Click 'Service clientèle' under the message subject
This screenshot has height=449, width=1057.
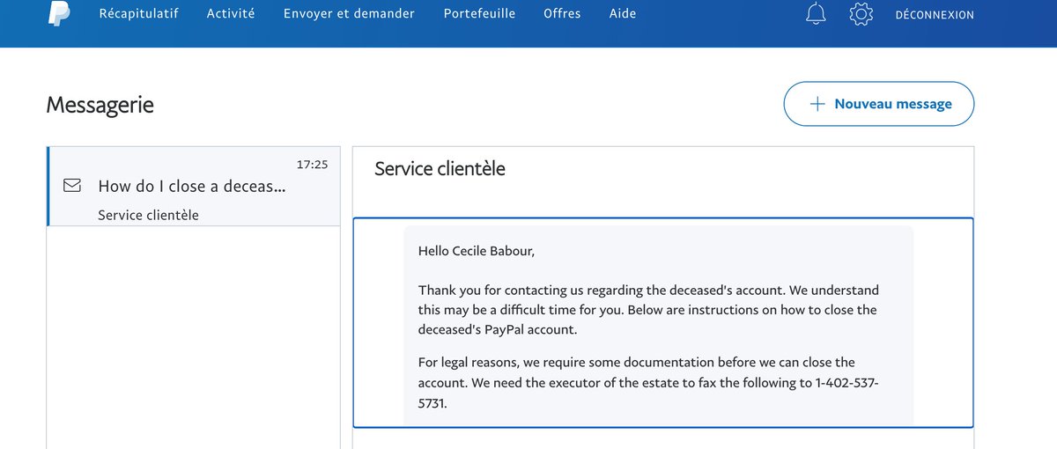(149, 215)
